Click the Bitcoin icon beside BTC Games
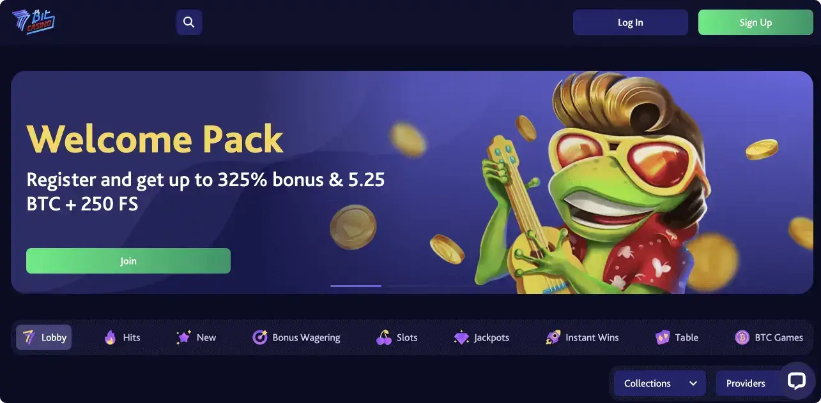821x403 pixels. (742, 337)
